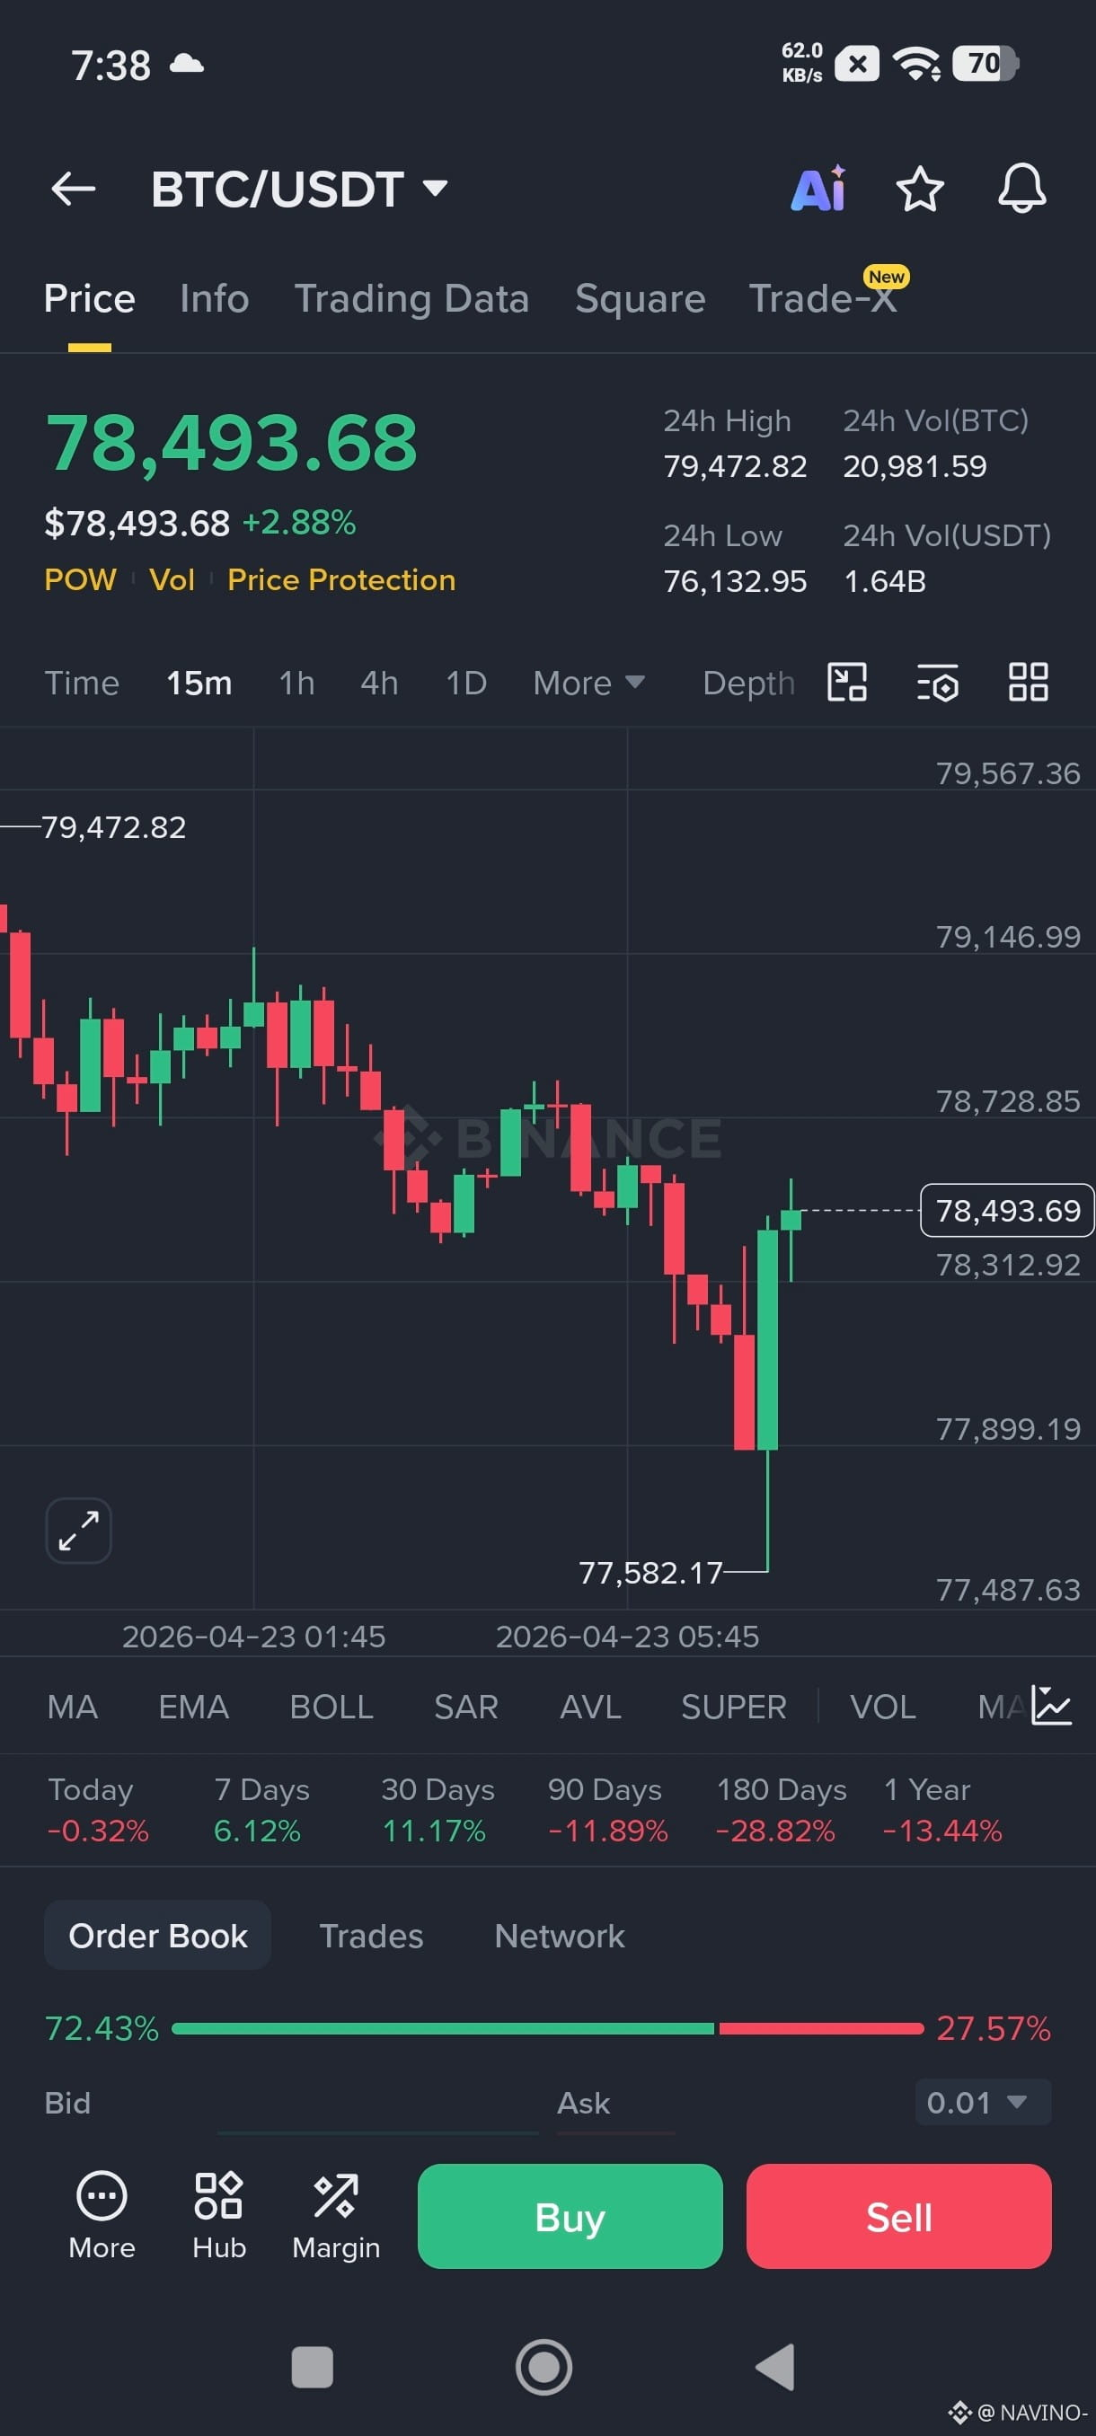Tap the Price Protection tag

pos(341,579)
